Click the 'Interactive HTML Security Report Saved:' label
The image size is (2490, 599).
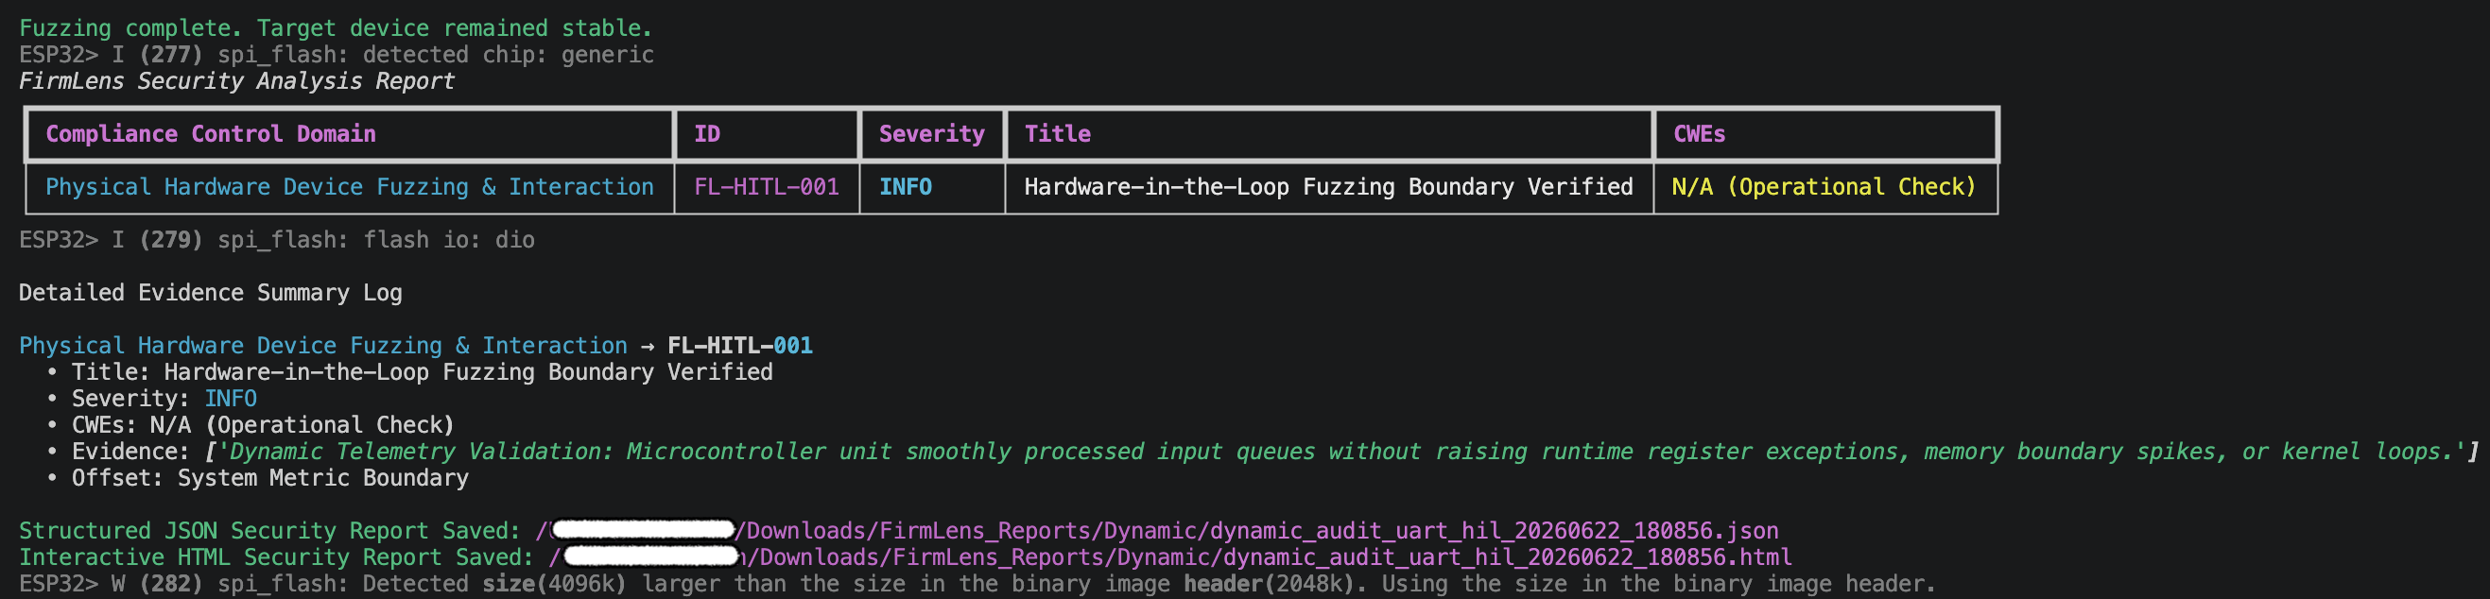pos(276,557)
